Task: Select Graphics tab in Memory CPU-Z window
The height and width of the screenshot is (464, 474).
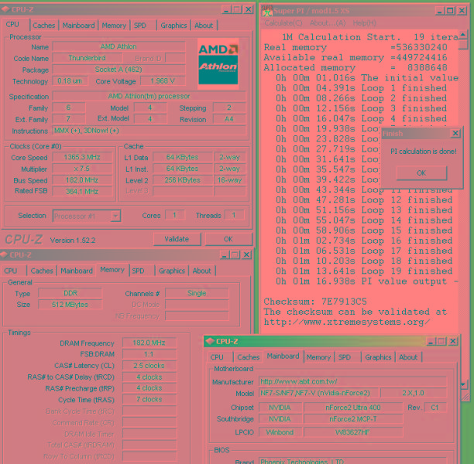Action: pos(172,271)
